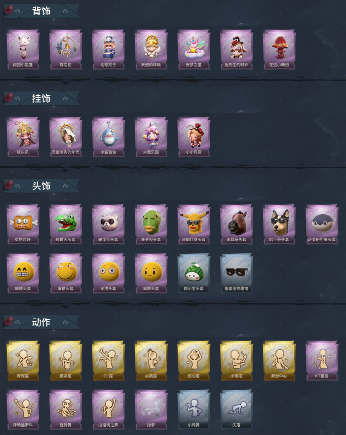The image size is (346, 435).
Task: Open the 挂饰 category header
Action: click(41, 99)
